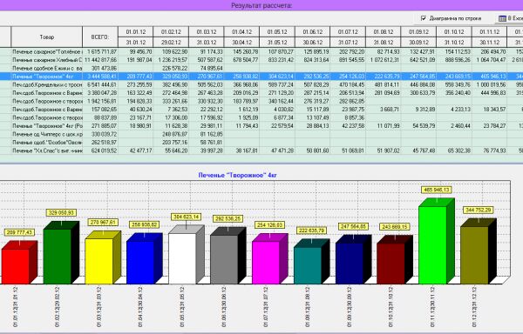Click total cell 88 837,89

(100, 117)
